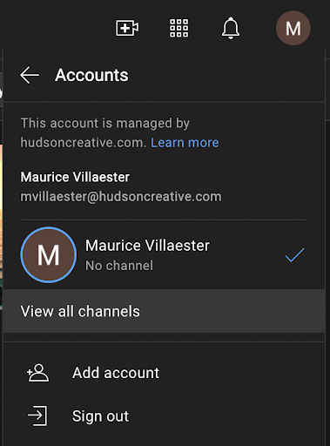Click the bold Maurice Villaester name above email
This screenshot has width=330, height=446.
click(x=75, y=177)
